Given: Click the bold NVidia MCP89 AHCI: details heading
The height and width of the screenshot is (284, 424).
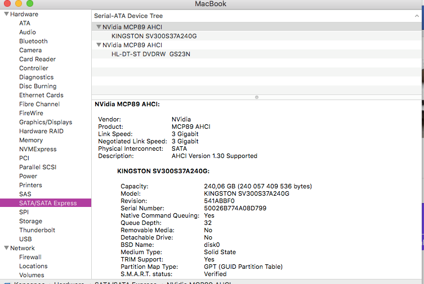Looking at the screenshot, I should [x=127, y=104].
